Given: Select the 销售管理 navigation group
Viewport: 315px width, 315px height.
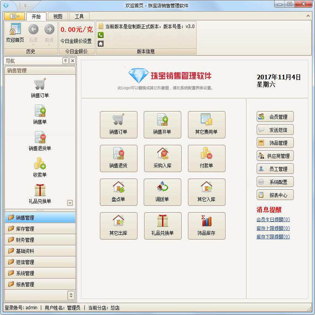Looking at the screenshot, I should click(40, 218).
